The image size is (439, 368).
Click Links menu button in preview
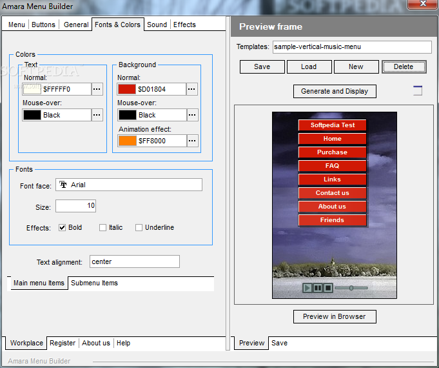[x=333, y=179]
